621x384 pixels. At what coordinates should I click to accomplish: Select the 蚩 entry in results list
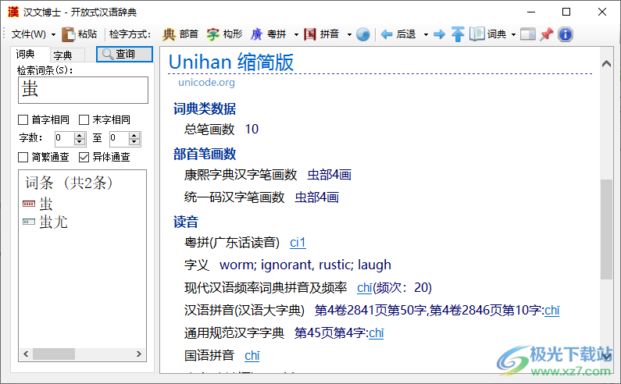46,204
